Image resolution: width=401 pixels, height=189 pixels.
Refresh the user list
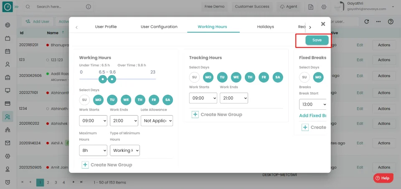(x=366, y=22)
